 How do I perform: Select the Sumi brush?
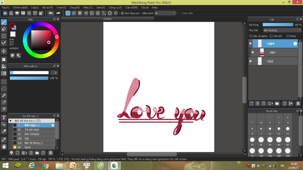34,148
